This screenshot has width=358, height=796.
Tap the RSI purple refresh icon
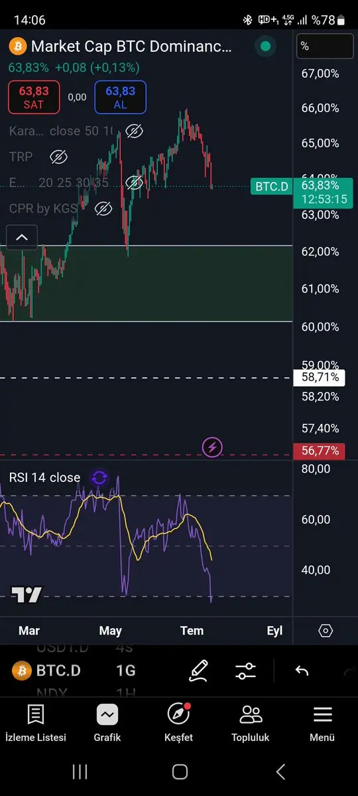(x=99, y=478)
